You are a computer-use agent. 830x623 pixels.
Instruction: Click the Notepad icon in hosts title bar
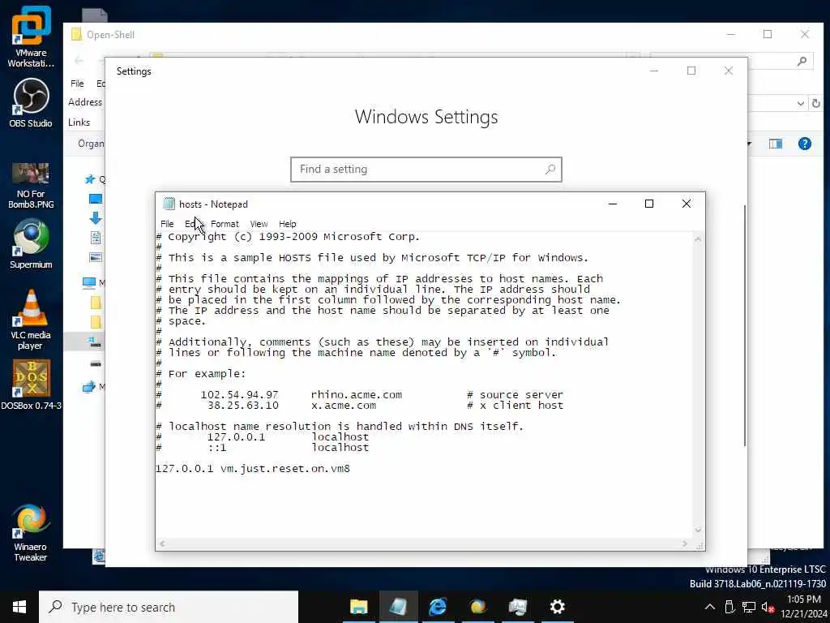169,204
